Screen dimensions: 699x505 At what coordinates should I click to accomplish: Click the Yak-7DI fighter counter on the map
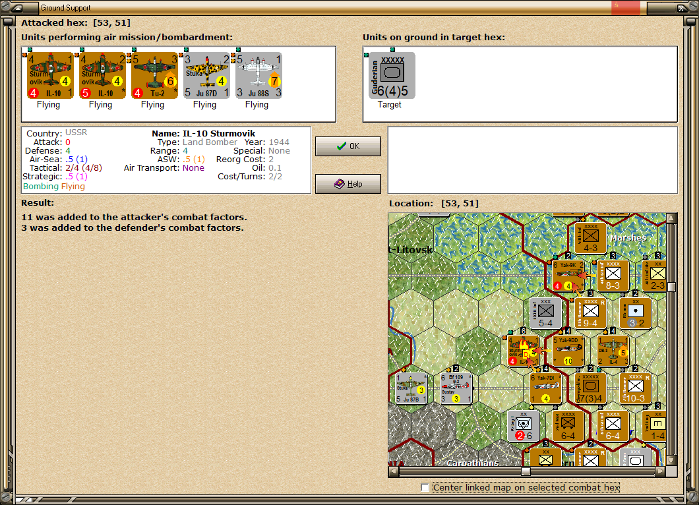click(545, 389)
